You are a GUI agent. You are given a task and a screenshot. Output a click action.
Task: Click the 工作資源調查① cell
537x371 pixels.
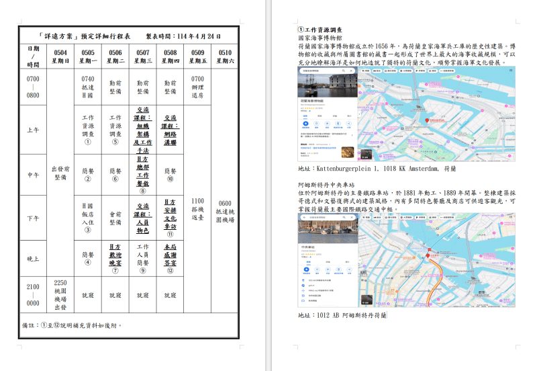pyautogui.click(x=88, y=130)
